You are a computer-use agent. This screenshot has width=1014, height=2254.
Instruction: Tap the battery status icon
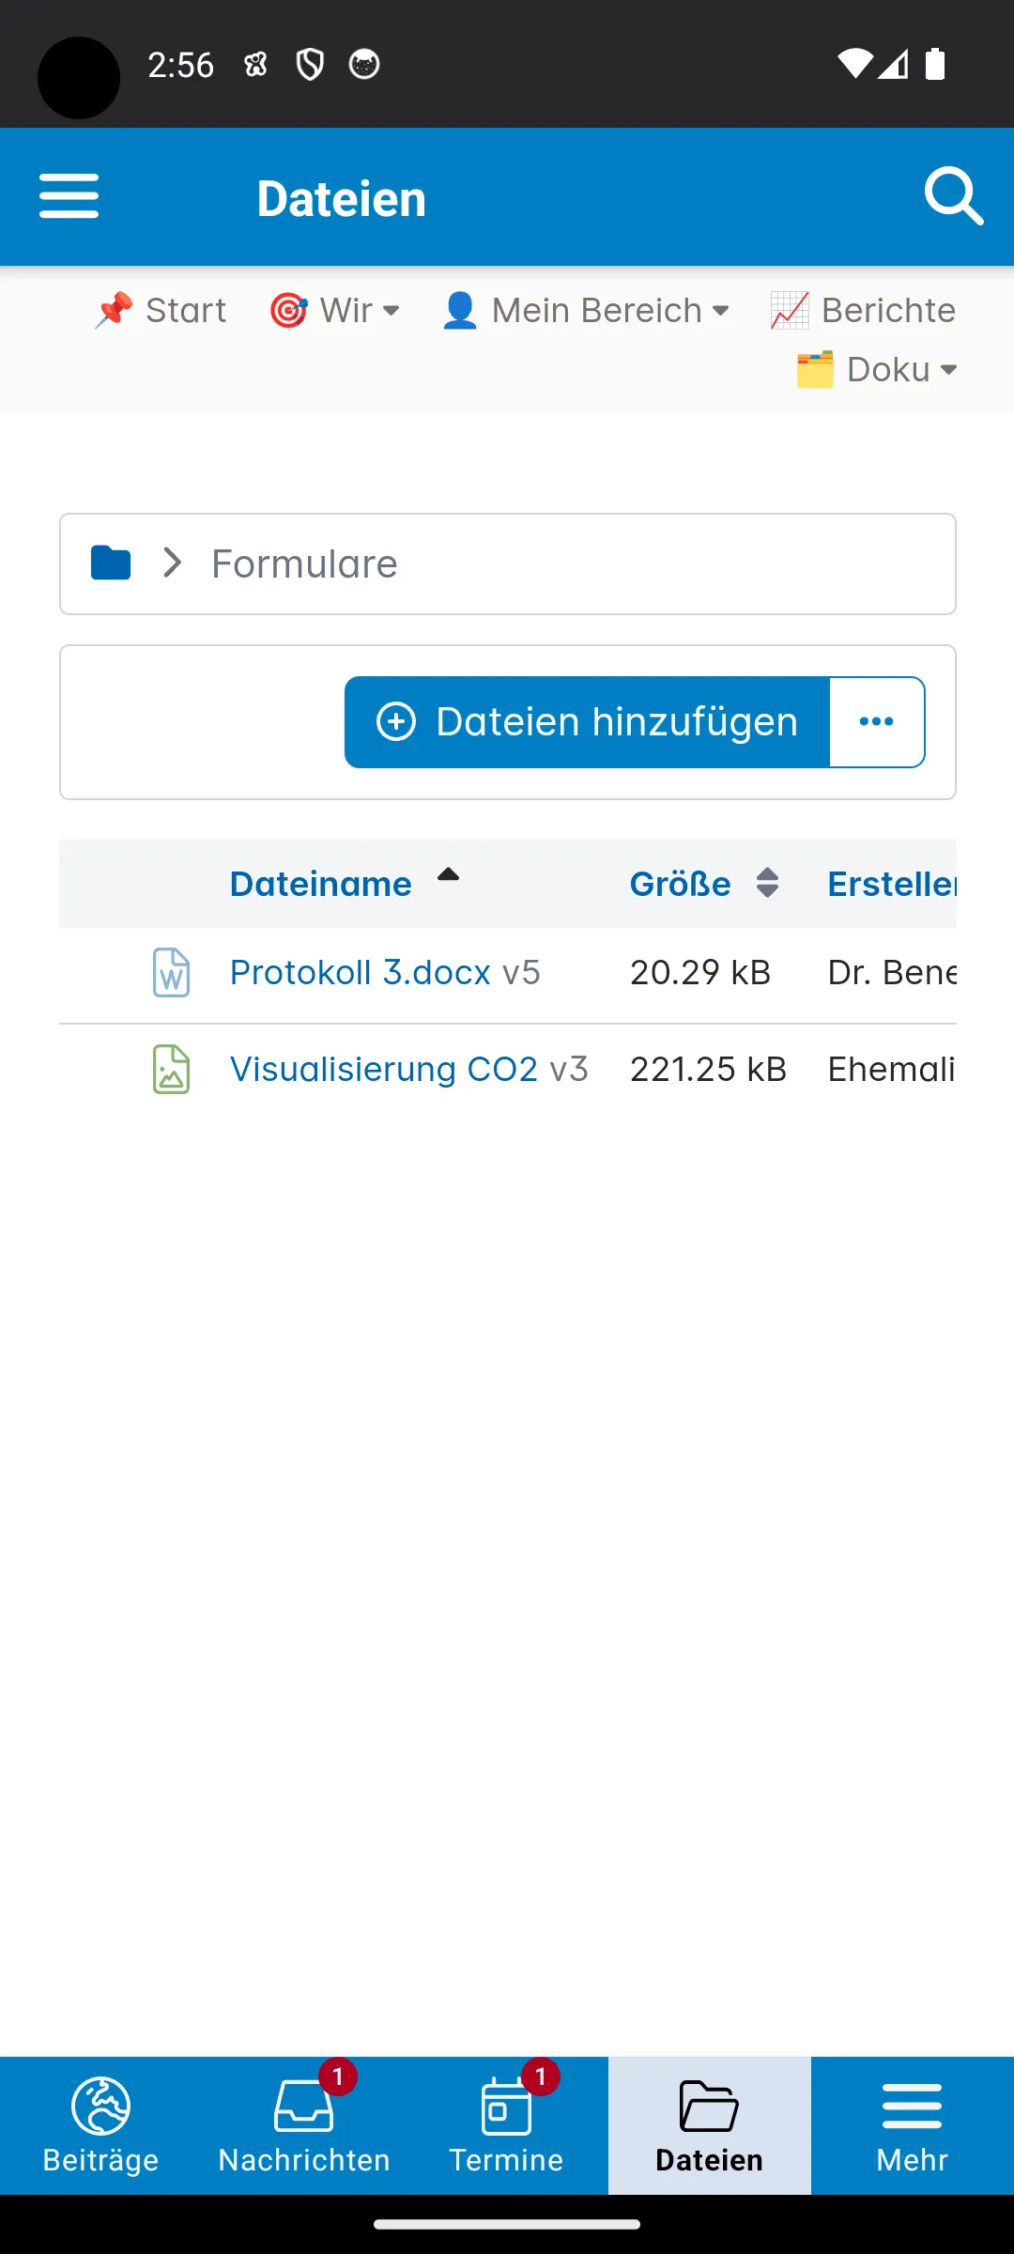click(x=935, y=64)
